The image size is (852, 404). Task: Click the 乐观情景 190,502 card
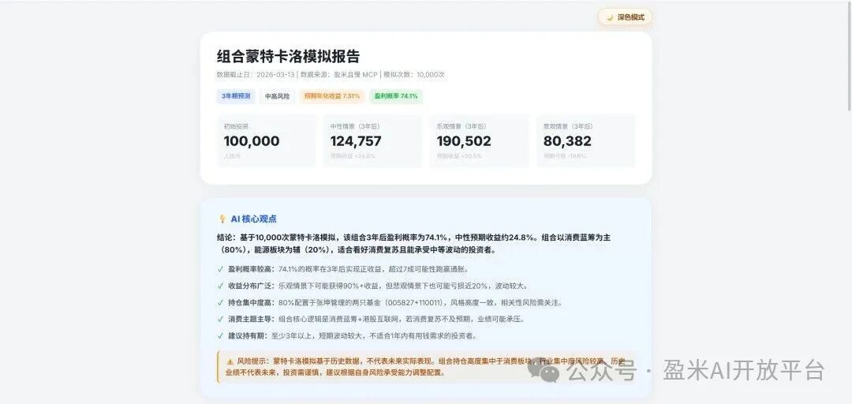[x=480, y=140]
